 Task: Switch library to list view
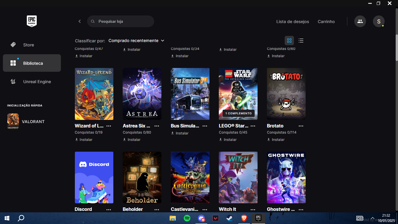click(301, 41)
